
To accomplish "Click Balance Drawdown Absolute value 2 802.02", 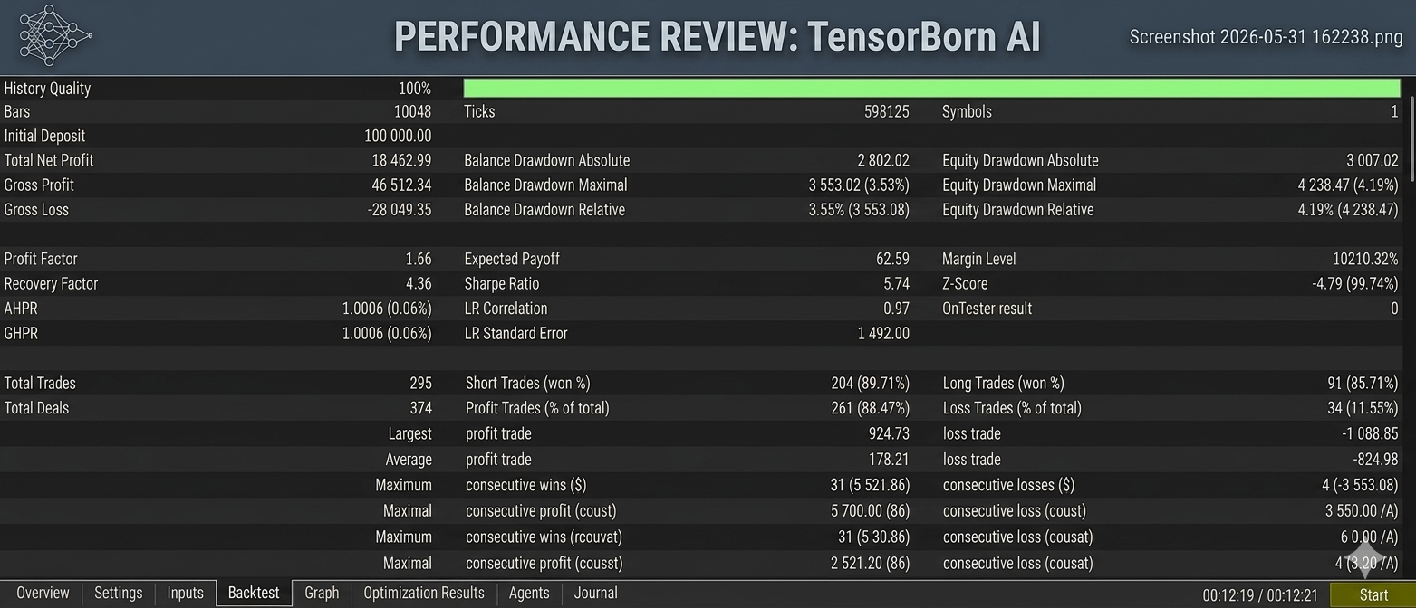I will point(882,160).
